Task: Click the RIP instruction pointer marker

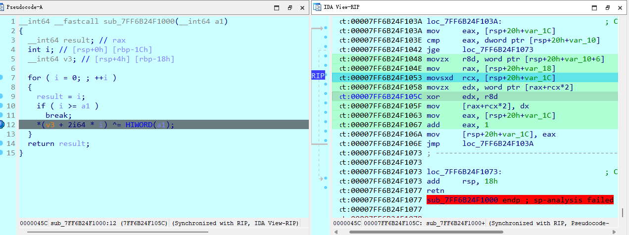Action: pos(318,75)
